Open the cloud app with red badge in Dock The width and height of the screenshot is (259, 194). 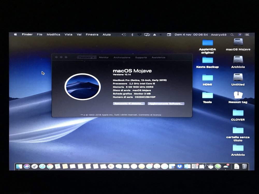click(x=226, y=166)
